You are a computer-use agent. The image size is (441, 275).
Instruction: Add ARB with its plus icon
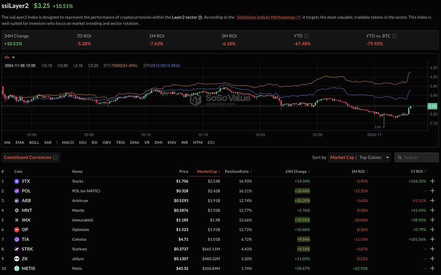point(433,201)
